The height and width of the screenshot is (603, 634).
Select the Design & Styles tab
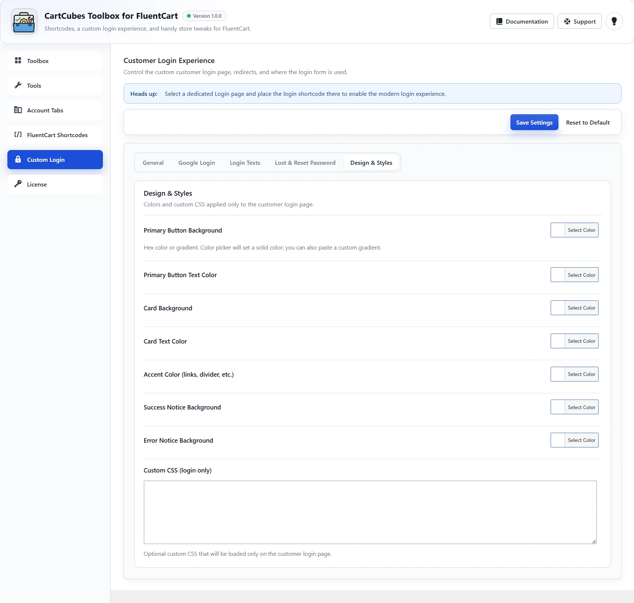pyautogui.click(x=371, y=163)
